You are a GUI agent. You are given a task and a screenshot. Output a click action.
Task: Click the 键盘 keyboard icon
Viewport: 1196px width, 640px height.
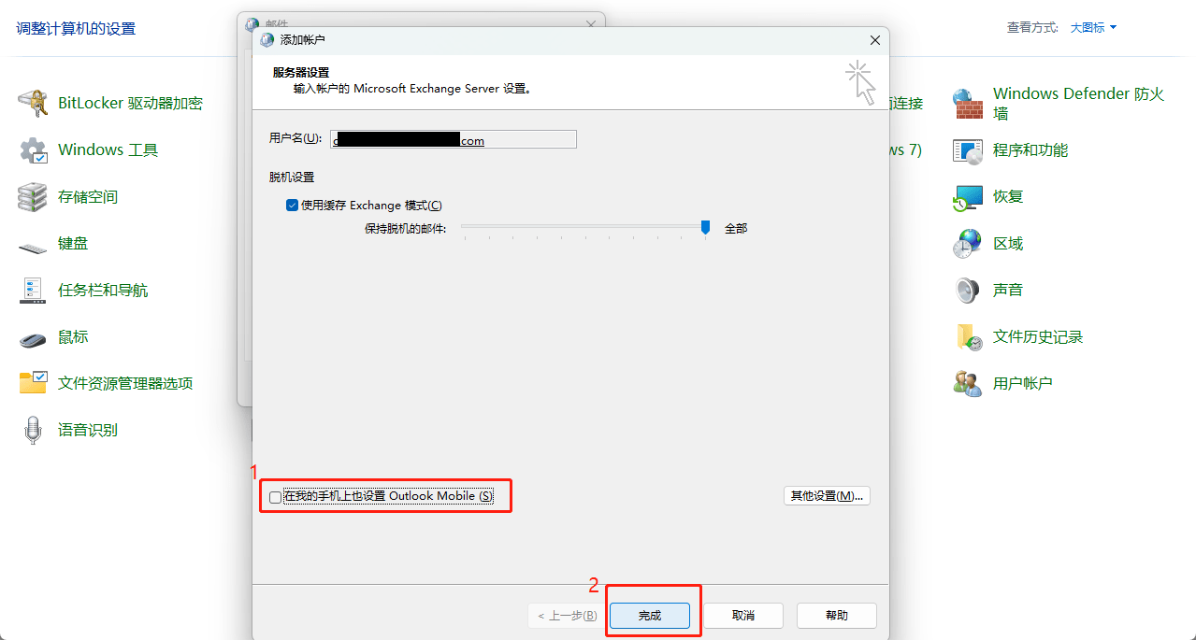pyautogui.click(x=34, y=245)
